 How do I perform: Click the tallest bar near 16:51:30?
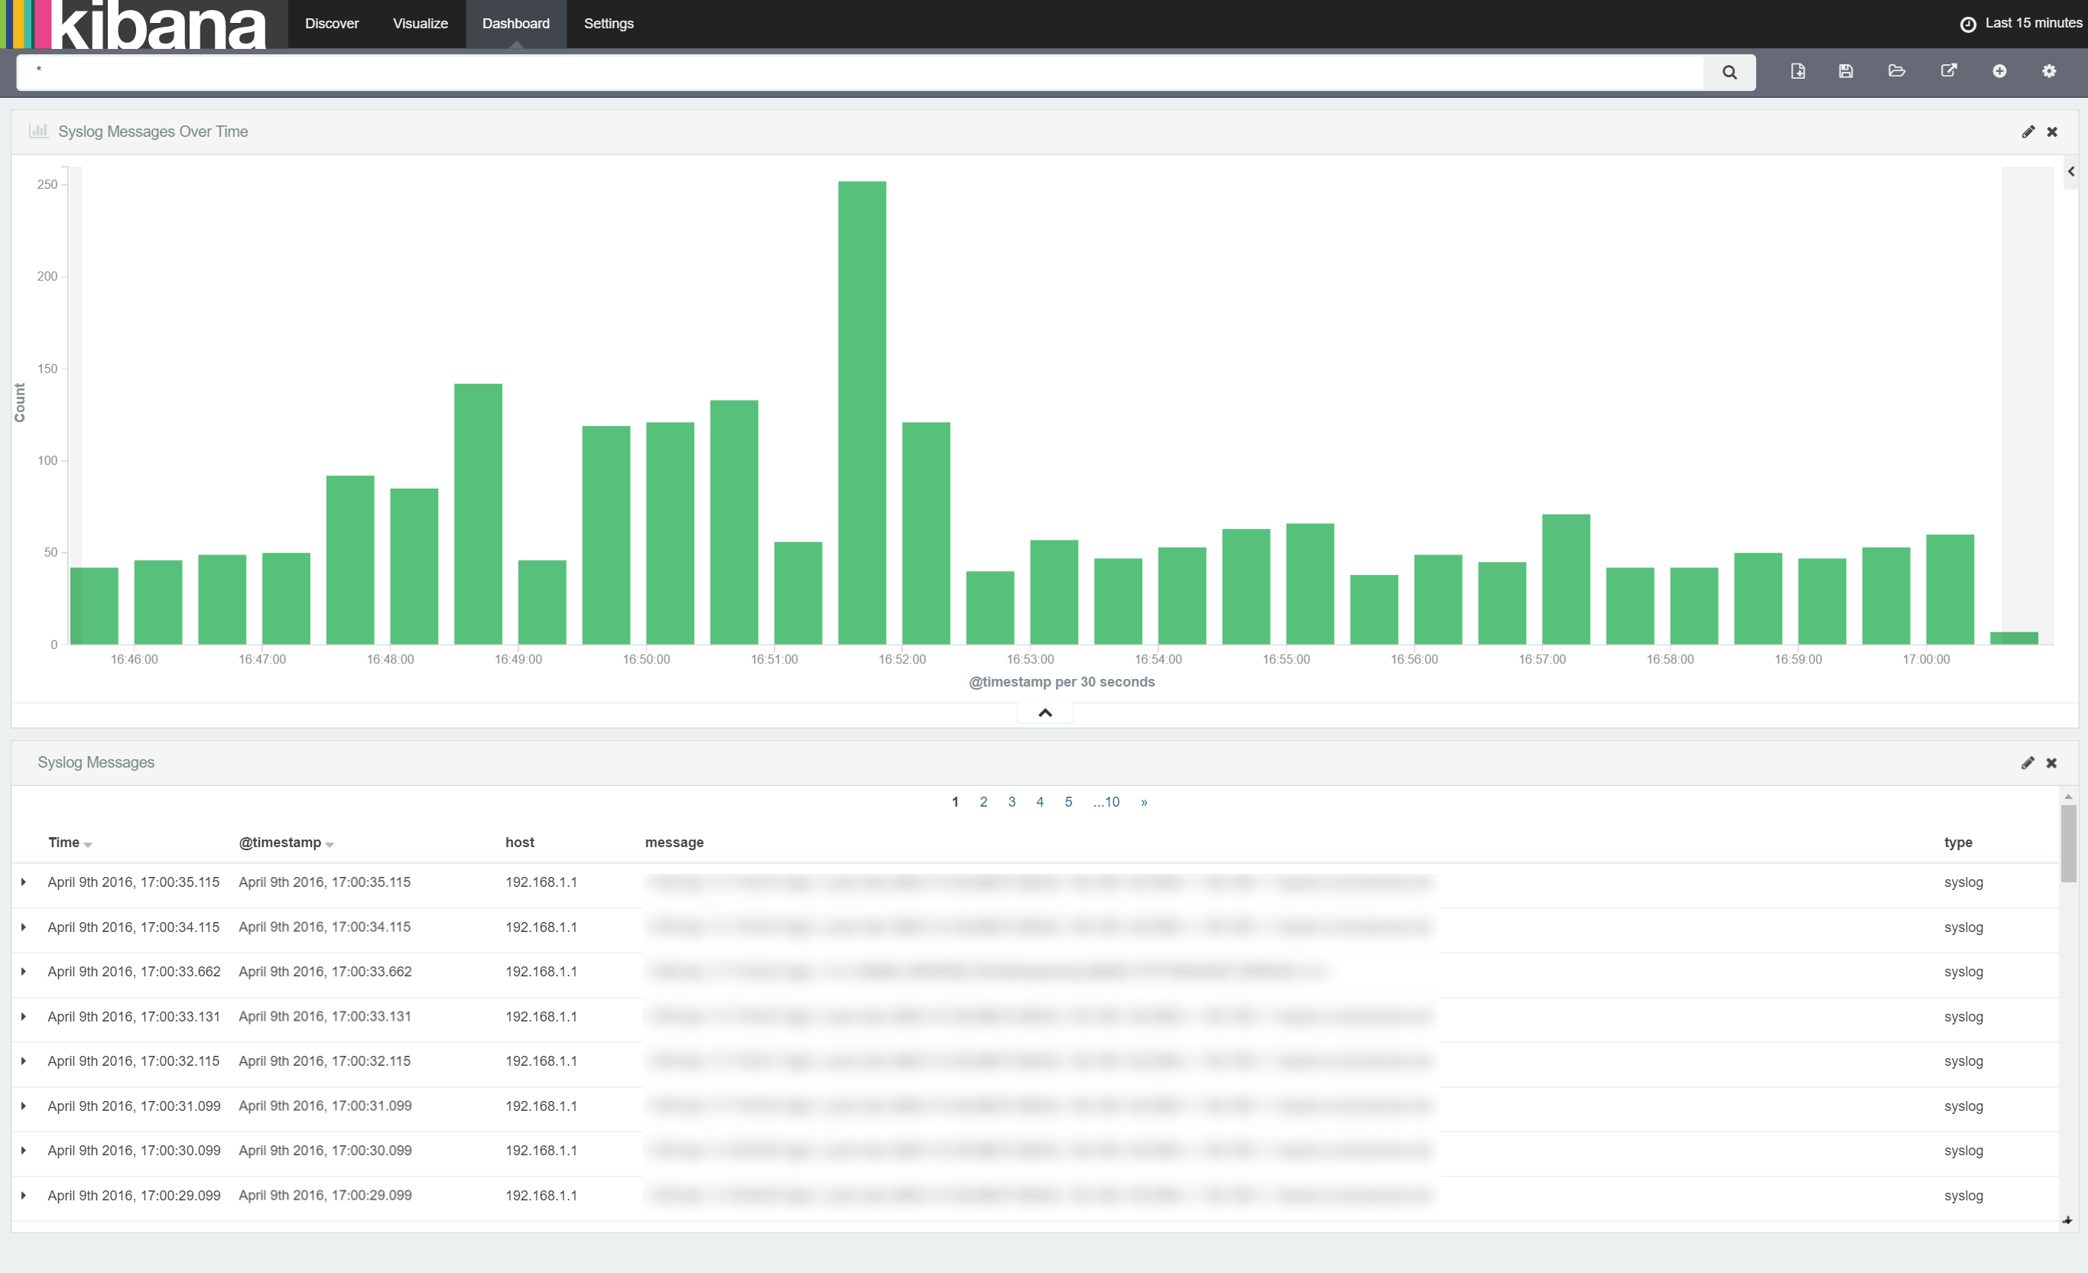pos(862,413)
